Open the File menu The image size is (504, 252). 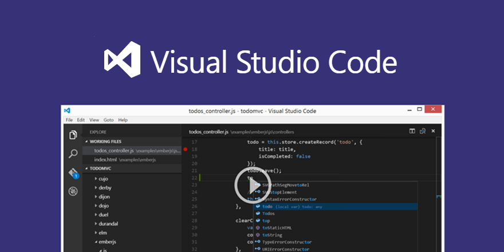69,120
